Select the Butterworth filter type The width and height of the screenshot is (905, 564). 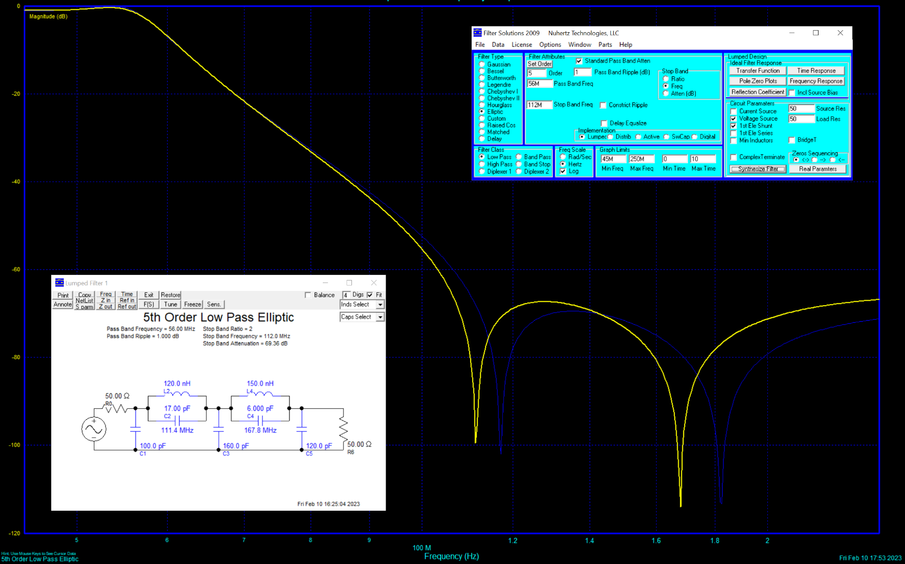(482, 78)
